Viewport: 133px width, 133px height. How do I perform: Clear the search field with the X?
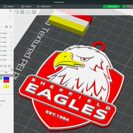(x=12, y=69)
